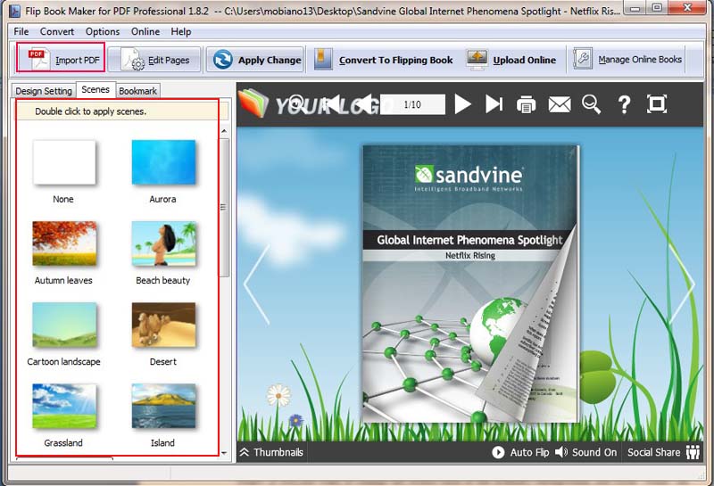
Task: Click the next page play arrow icon
Action: click(x=462, y=104)
